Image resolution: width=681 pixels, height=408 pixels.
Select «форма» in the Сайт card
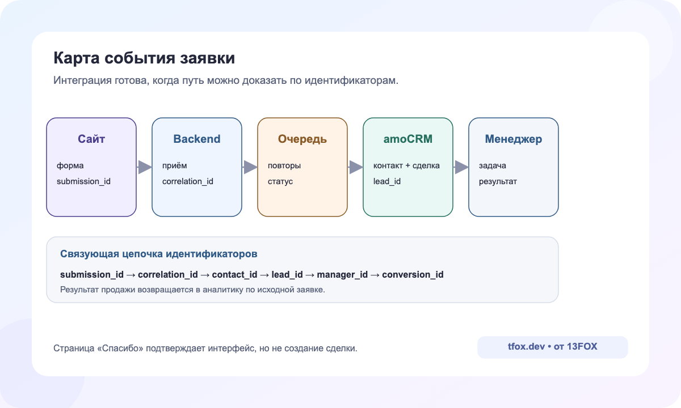pyautogui.click(x=70, y=165)
